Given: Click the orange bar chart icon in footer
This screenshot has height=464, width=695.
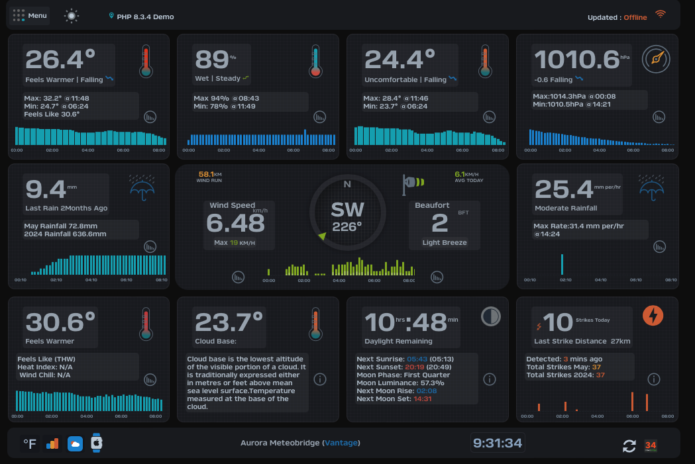Looking at the screenshot, I should point(52,443).
